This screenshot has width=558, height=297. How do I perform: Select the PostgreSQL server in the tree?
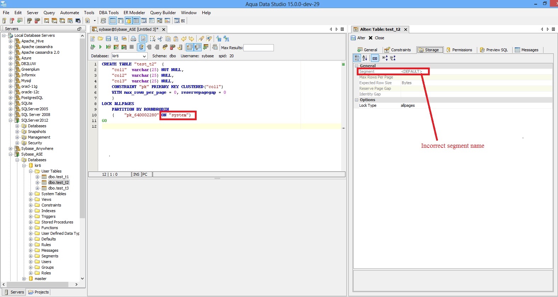pyautogui.click(x=32, y=98)
